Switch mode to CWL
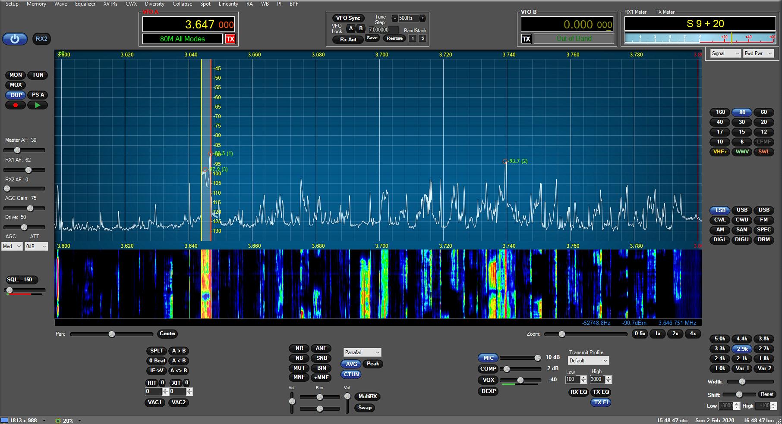This screenshot has height=424, width=782. click(x=720, y=220)
